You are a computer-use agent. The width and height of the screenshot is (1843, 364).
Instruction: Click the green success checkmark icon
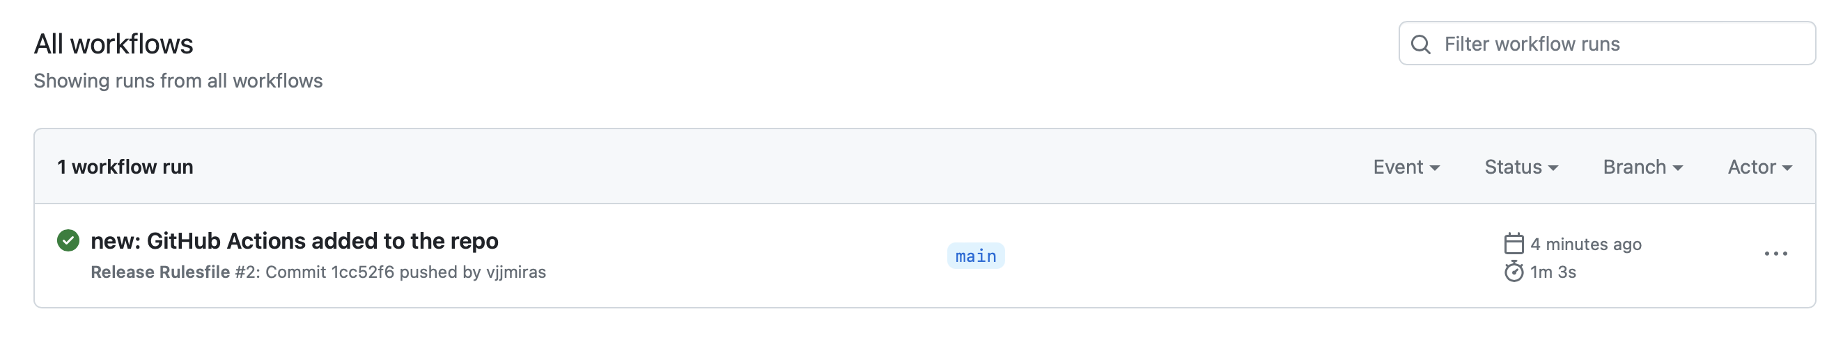68,240
